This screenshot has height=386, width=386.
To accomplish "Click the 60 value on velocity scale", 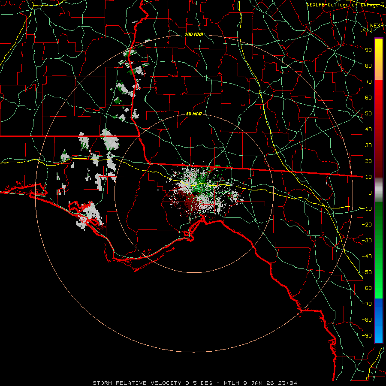I will point(368,97).
